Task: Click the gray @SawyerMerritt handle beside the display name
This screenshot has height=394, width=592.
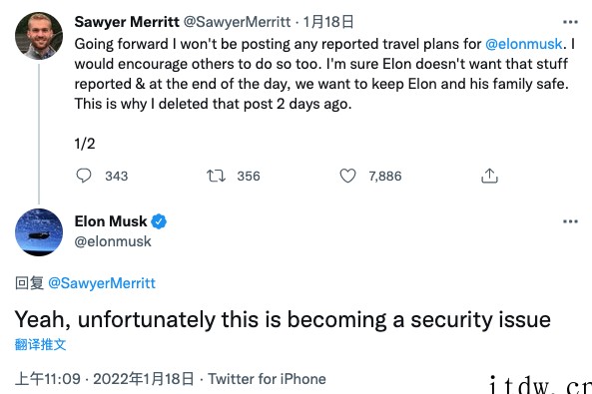Action: [238, 22]
